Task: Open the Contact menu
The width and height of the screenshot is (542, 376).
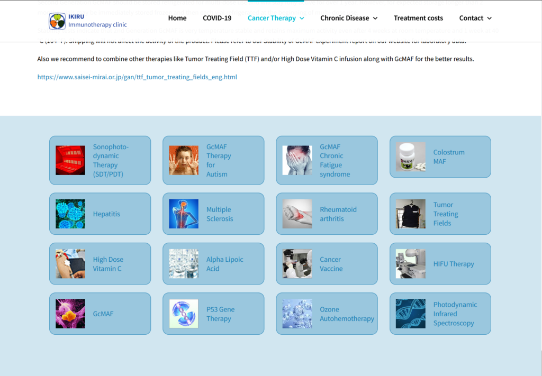Action: click(x=471, y=18)
